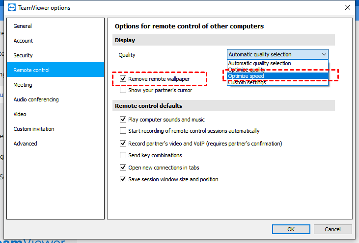The image size is (359, 243).
Task: Toggle Record partner's video and VoIP
Action: [x=123, y=144]
